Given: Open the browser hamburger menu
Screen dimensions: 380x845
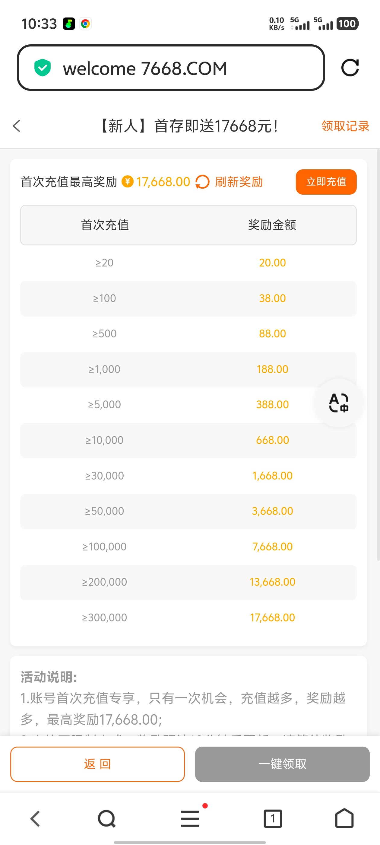Looking at the screenshot, I should click(190, 818).
